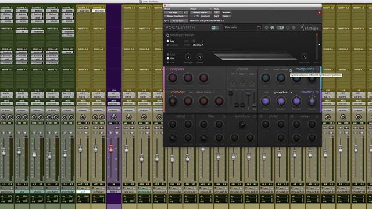Click the small icon left of delay label
The width and height of the screenshot is (372, 209).
point(292,117)
